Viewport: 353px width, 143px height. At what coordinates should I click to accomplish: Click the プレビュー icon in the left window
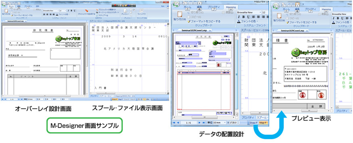pyautogui.click(x=125, y=11)
